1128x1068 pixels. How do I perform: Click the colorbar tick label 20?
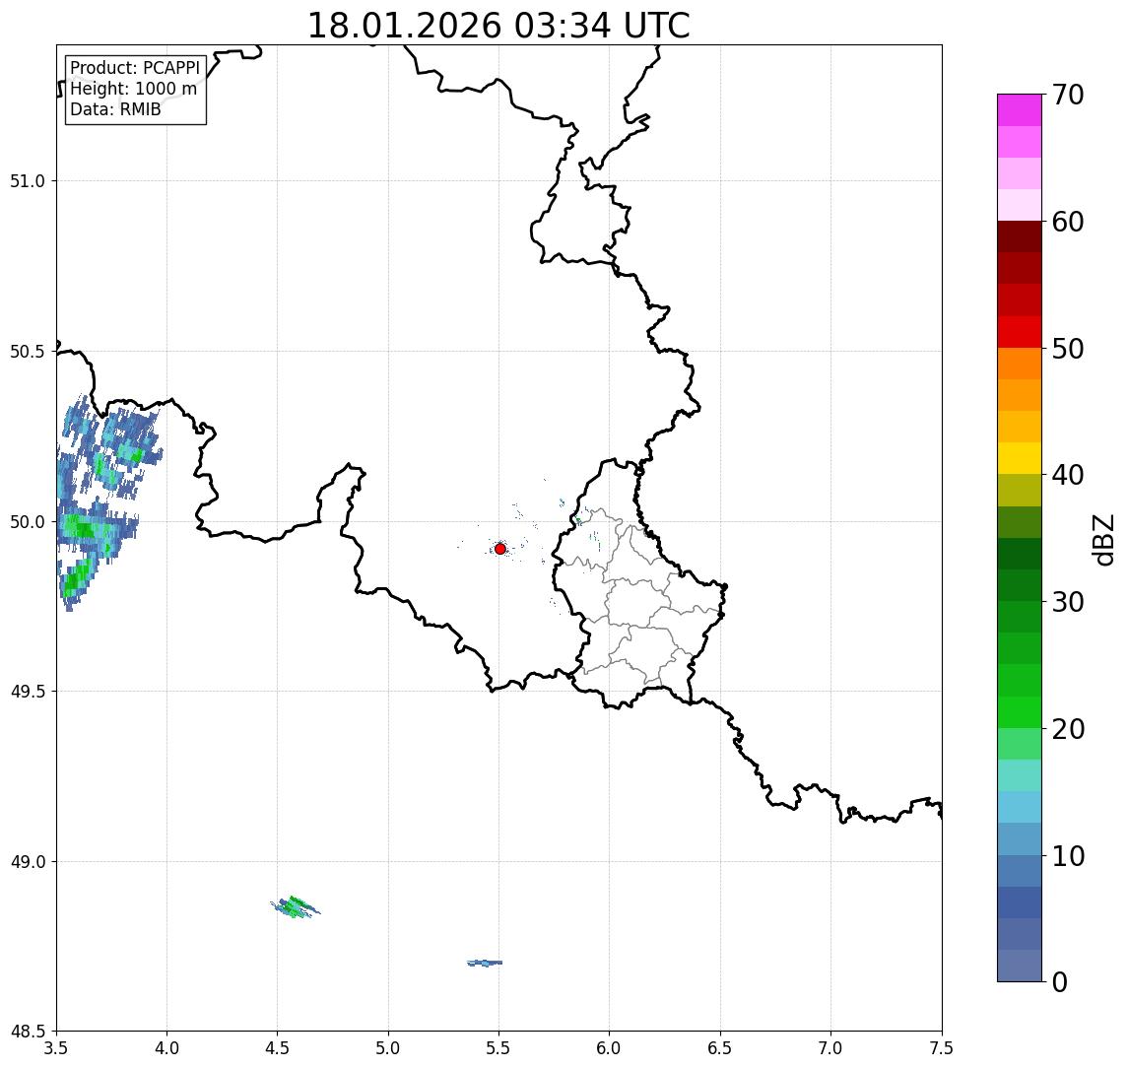point(1068,728)
